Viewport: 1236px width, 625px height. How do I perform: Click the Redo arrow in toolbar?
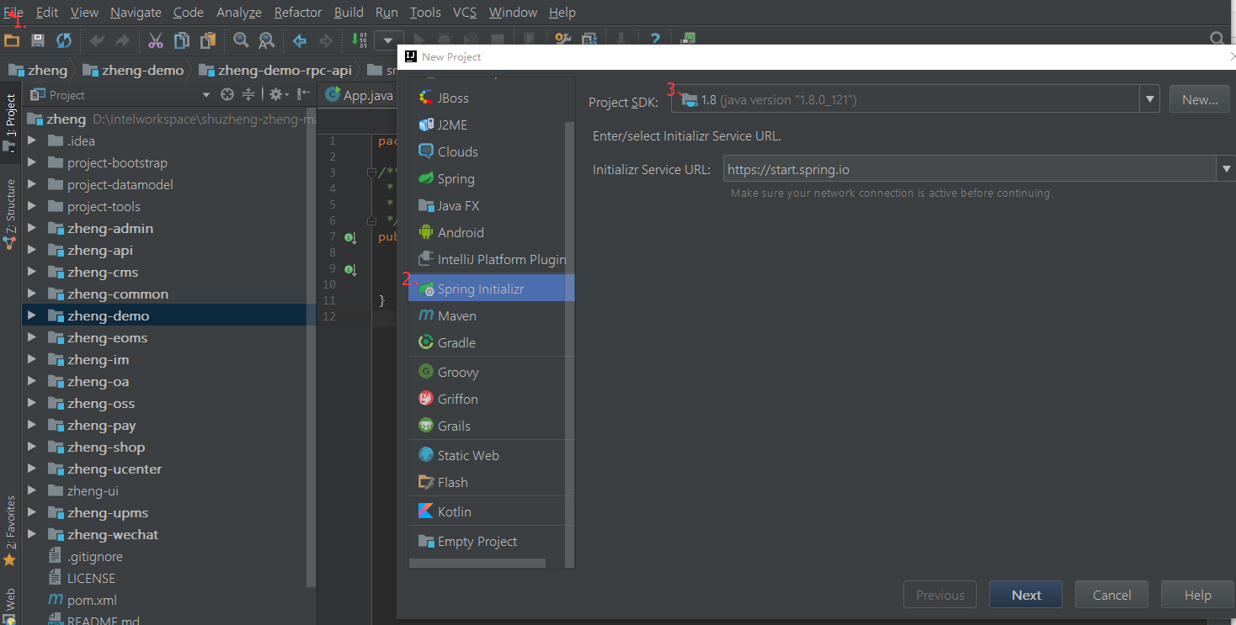pyautogui.click(x=123, y=40)
